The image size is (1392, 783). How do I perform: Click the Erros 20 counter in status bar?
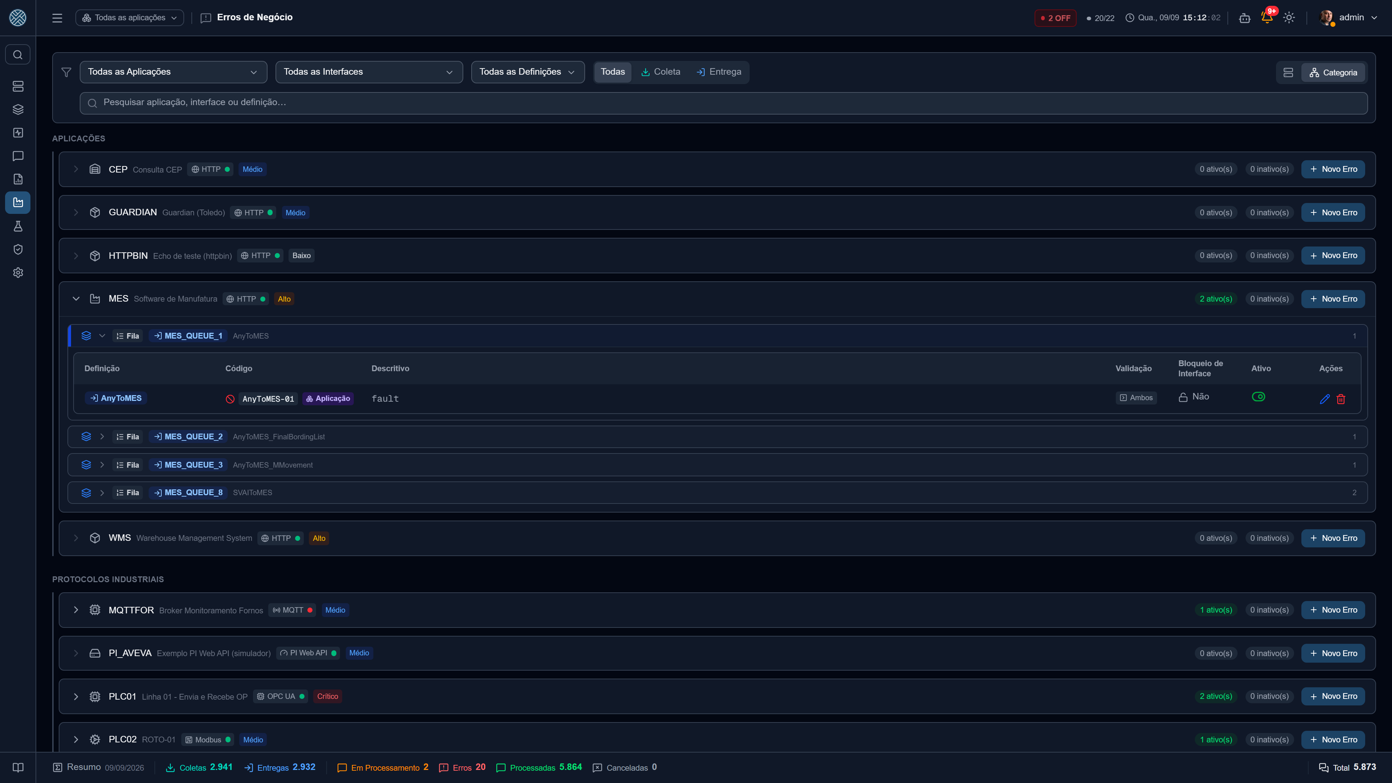(462, 767)
